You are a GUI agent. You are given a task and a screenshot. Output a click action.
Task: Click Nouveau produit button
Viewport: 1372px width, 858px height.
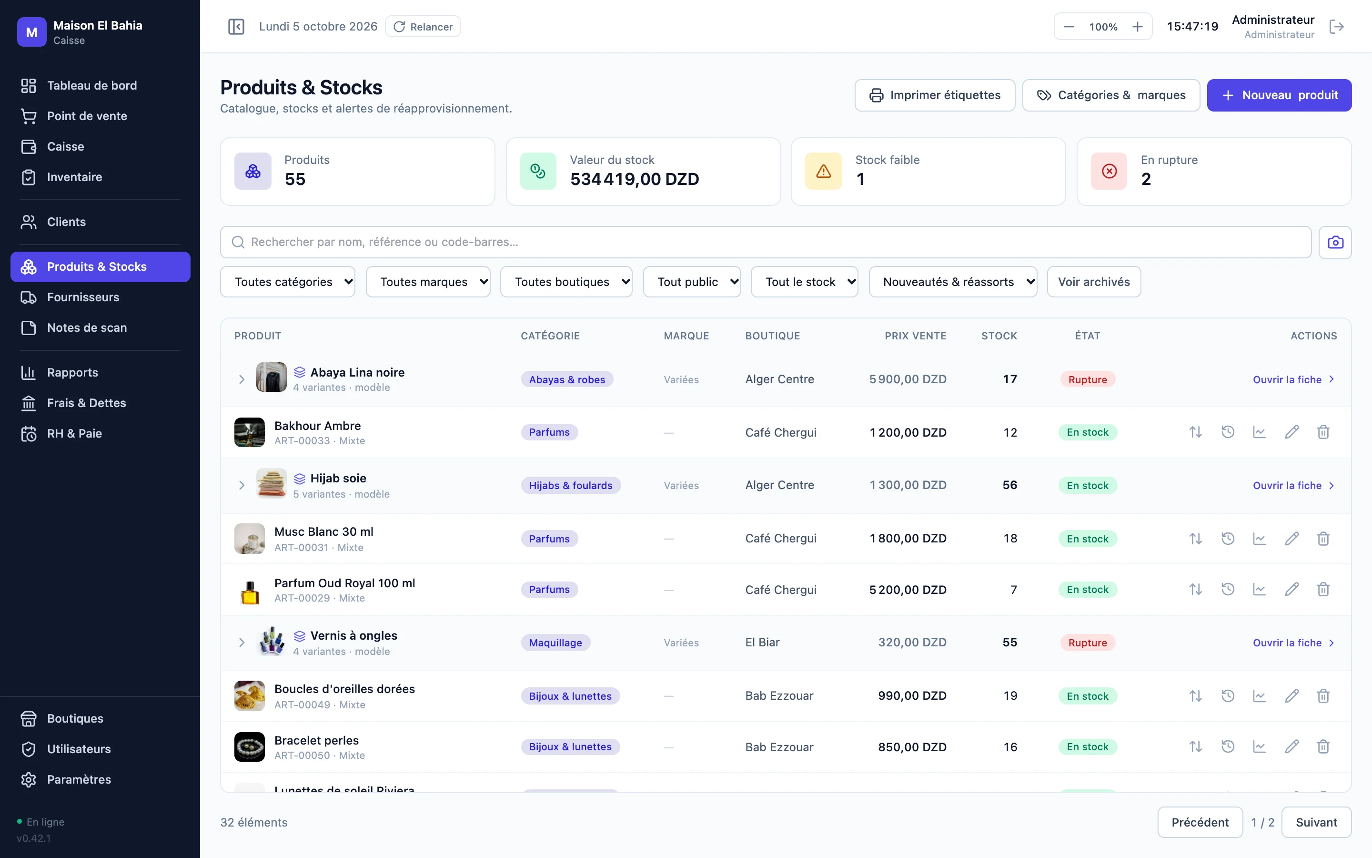point(1279,95)
